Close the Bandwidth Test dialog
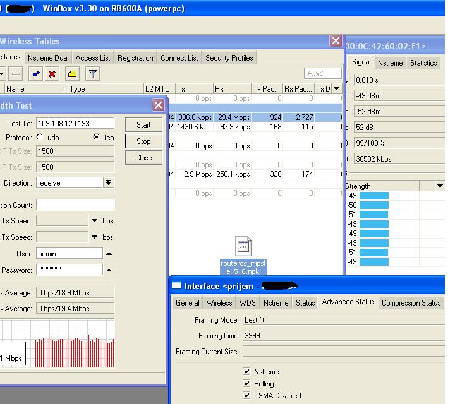This screenshot has width=455, height=404. [x=158, y=105]
